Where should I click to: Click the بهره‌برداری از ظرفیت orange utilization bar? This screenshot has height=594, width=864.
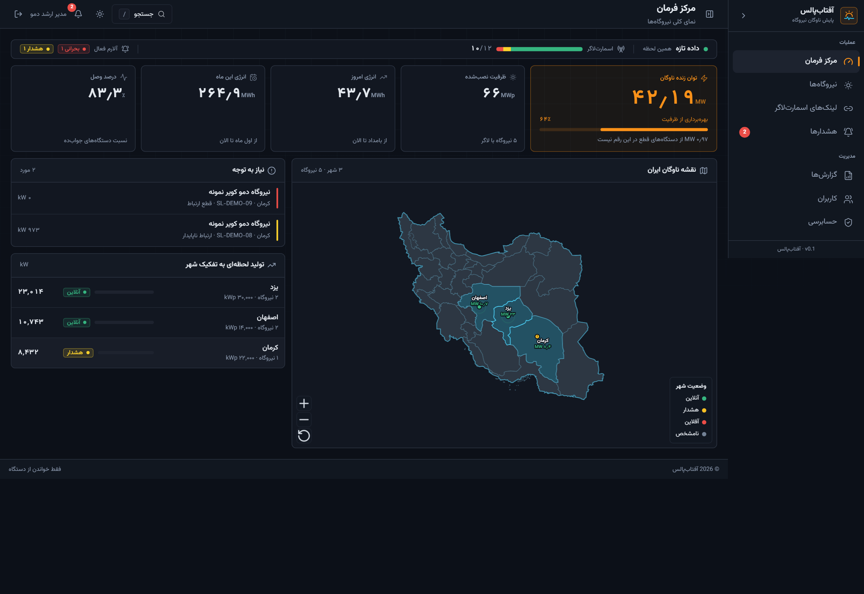623,130
